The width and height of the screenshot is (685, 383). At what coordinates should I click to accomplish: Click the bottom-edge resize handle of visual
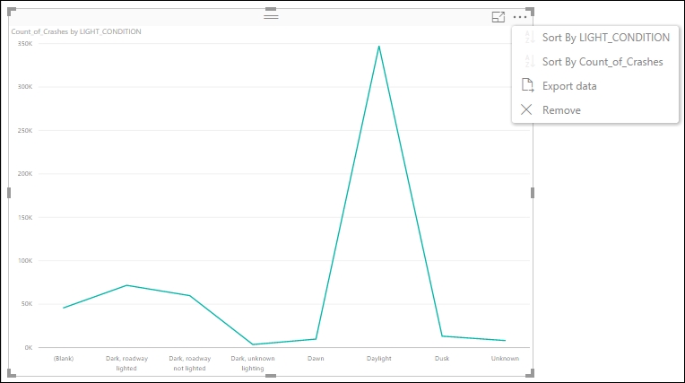(x=271, y=376)
